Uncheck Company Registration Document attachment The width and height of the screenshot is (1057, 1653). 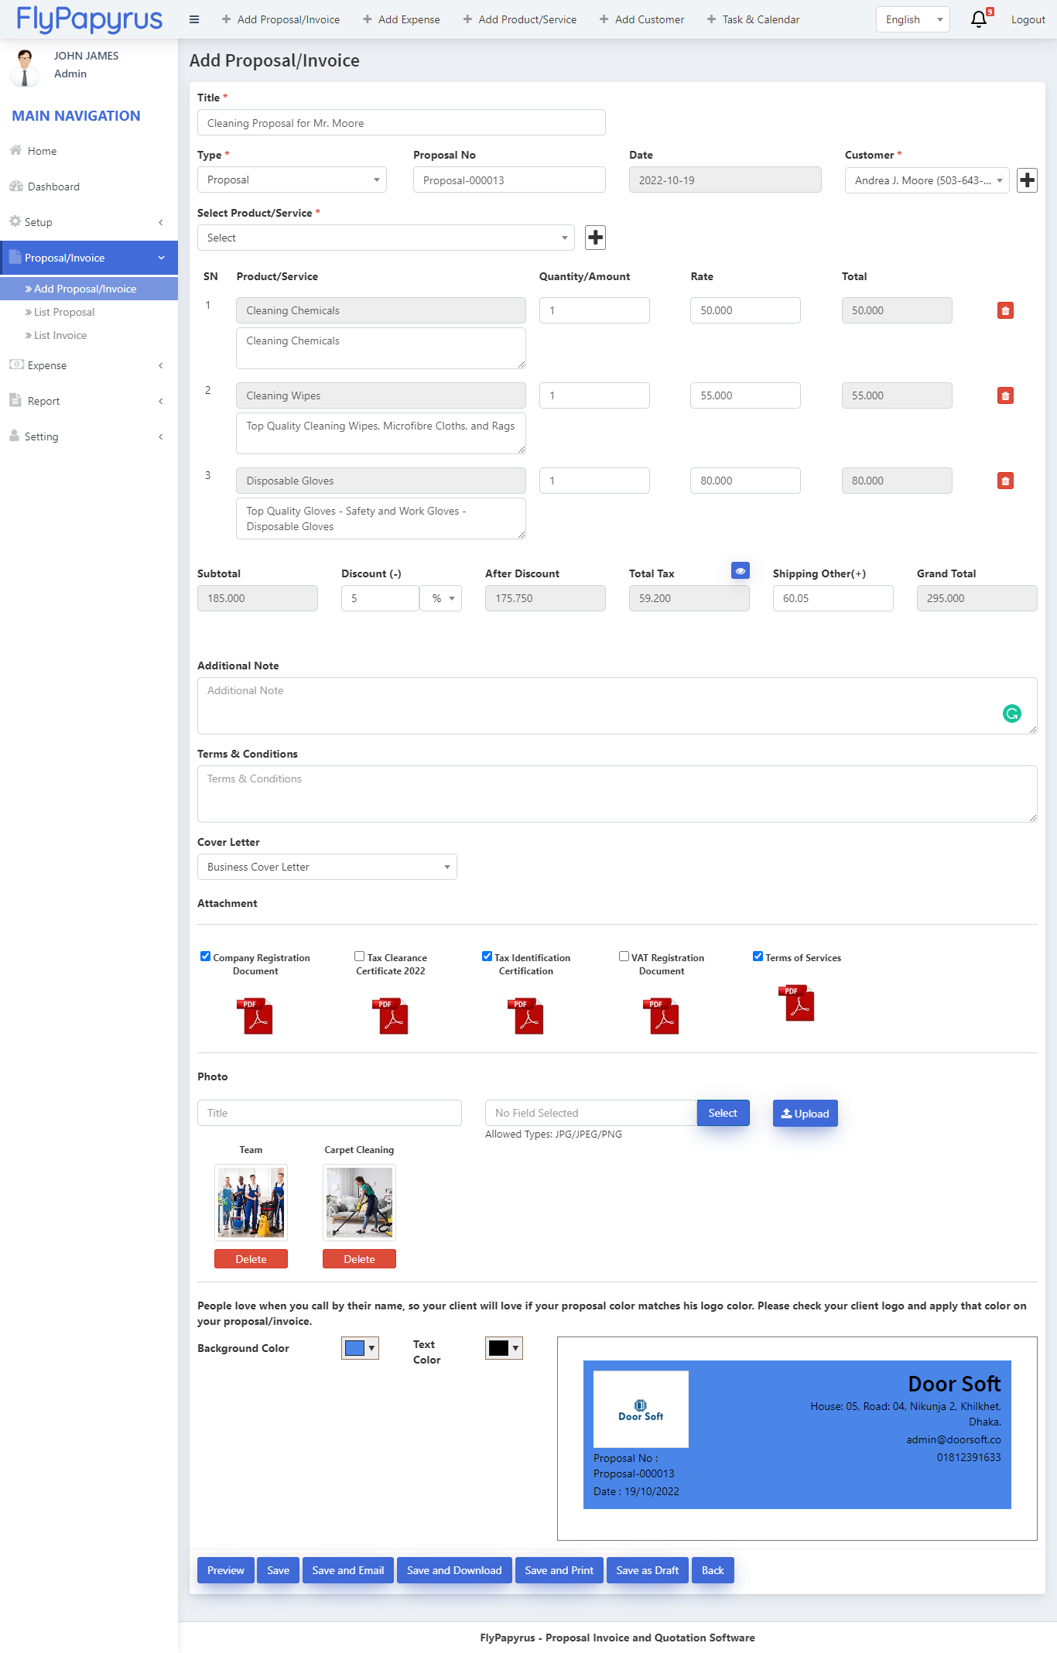[x=206, y=957]
